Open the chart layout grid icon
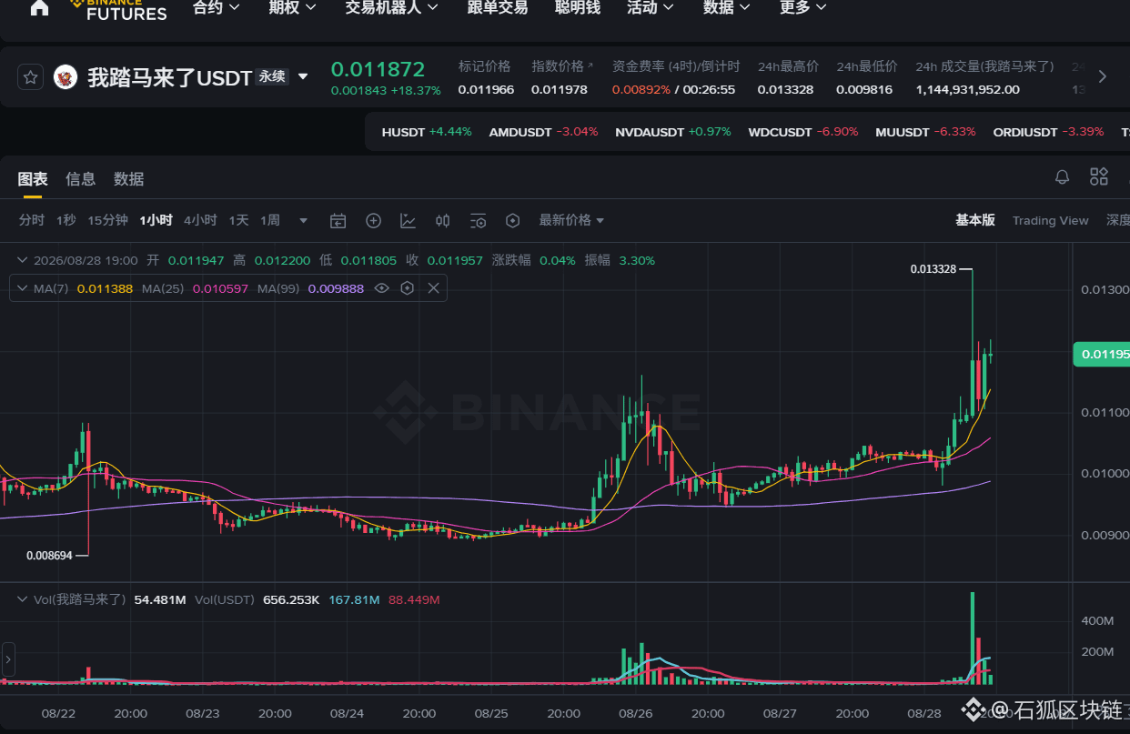Screen dimensions: 1130x734 click(1099, 177)
